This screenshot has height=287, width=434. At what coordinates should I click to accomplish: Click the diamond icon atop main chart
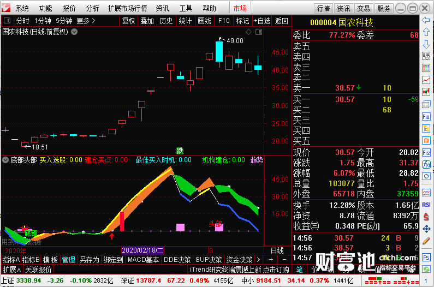(x=248, y=32)
